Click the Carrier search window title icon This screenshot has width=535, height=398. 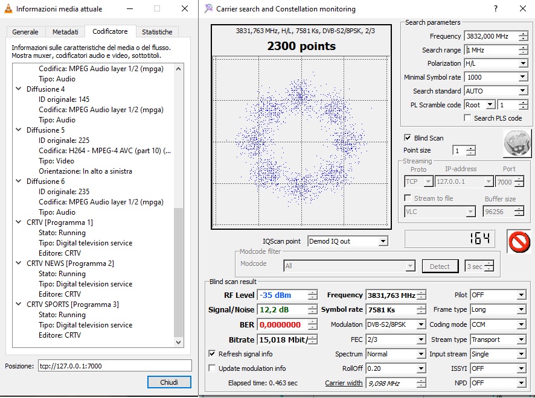click(x=208, y=8)
